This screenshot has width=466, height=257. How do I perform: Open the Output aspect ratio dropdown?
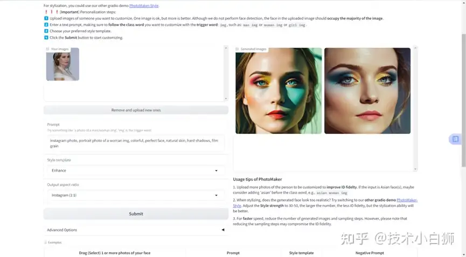tap(136, 195)
